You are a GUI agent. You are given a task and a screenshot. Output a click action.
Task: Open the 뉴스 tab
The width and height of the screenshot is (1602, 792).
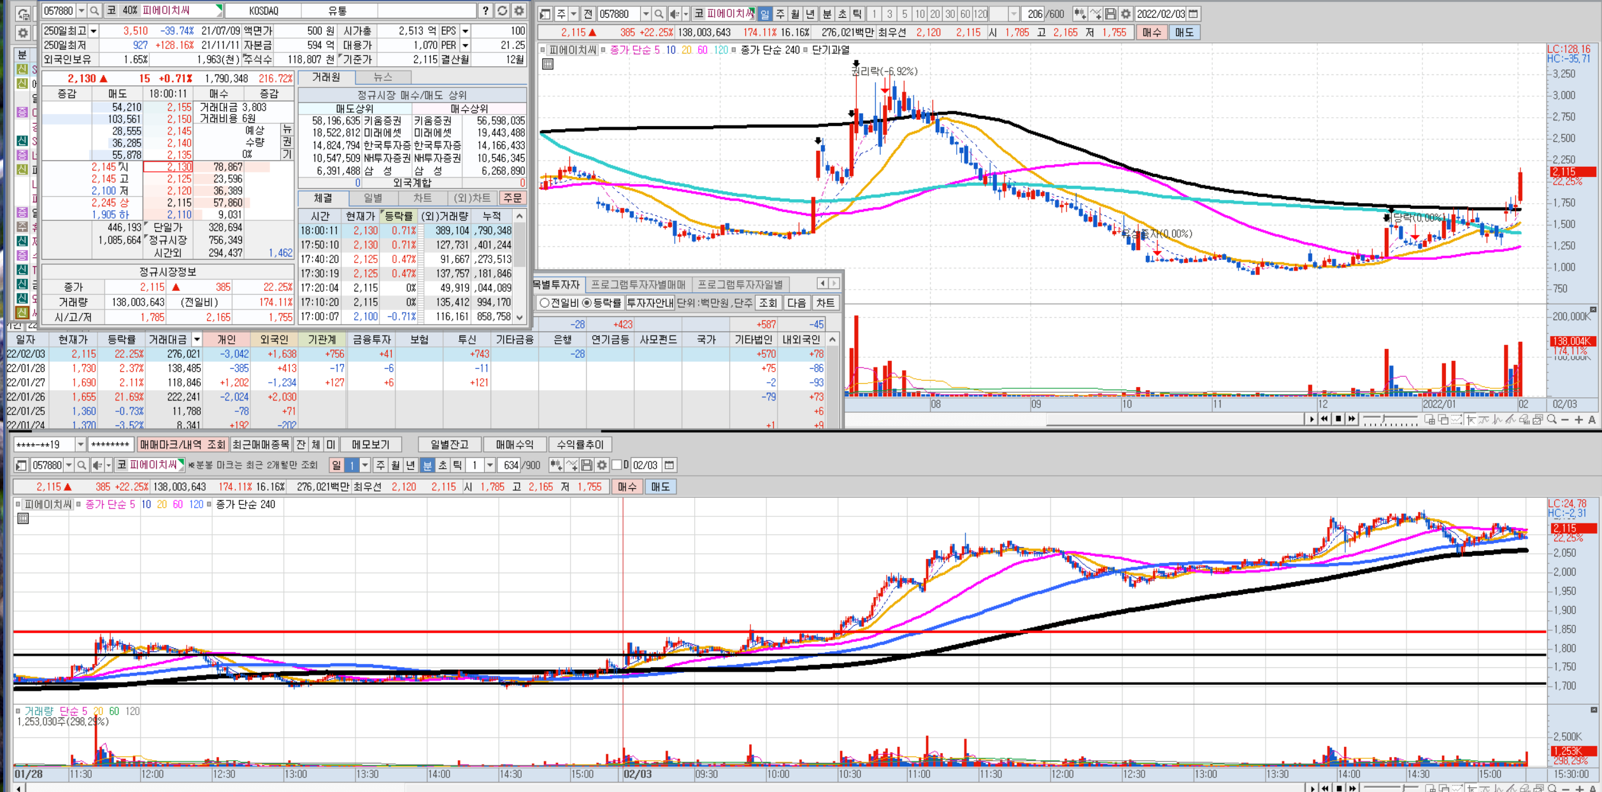(x=383, y=77)
